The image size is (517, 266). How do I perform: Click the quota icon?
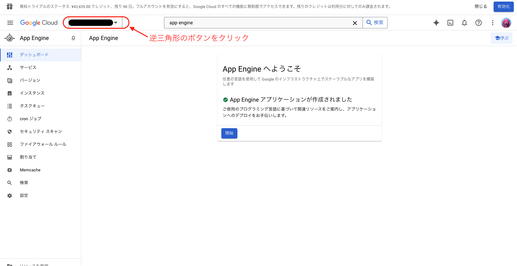pos(10,157)
